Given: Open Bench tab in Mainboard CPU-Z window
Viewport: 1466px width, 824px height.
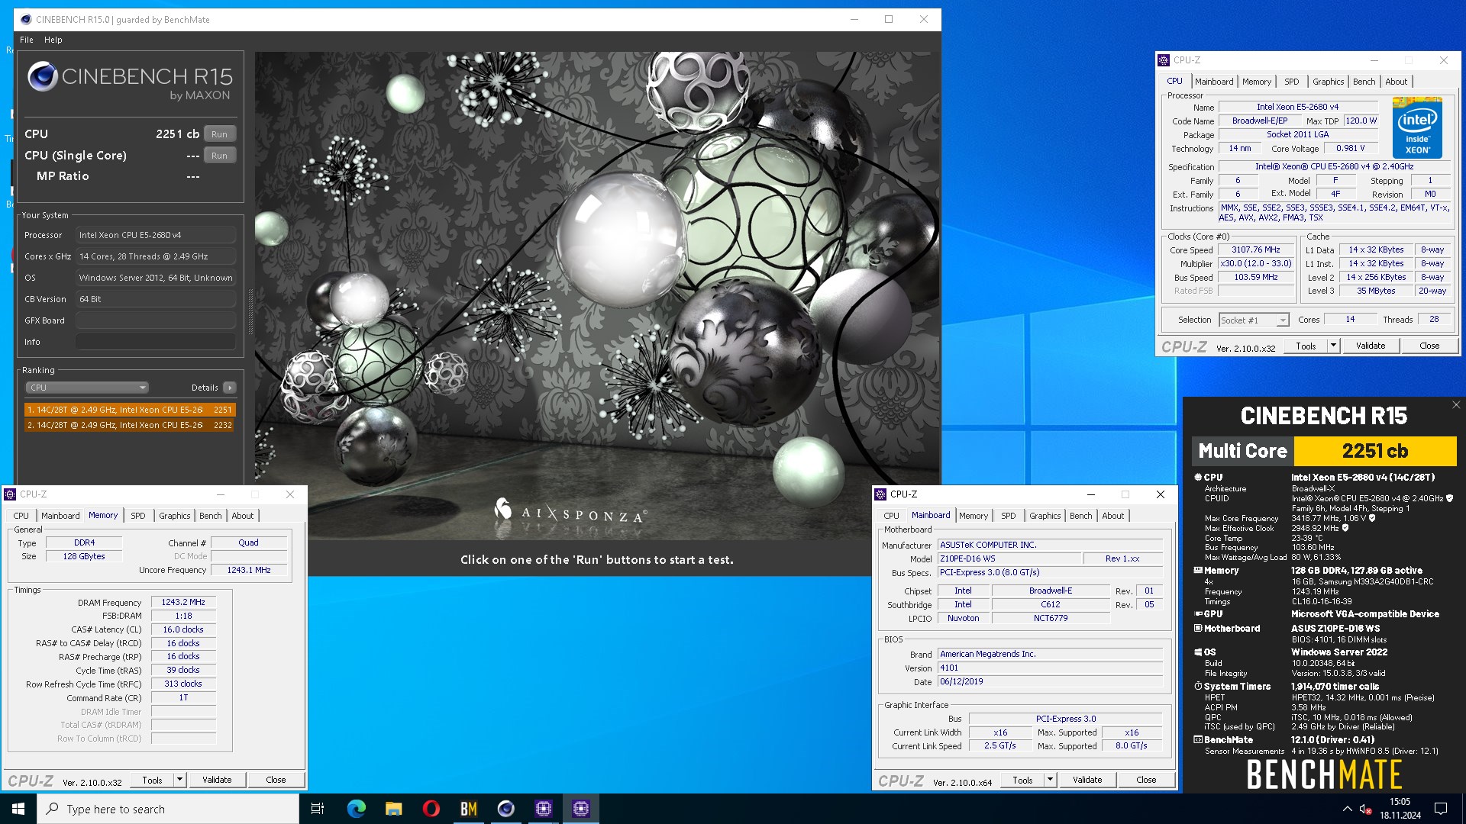Looking at the screenshot, I should [x=1080, y=516].
